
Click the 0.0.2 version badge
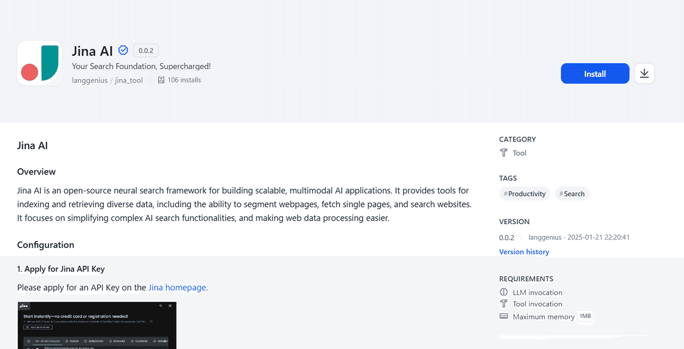(x=146, y=50)
